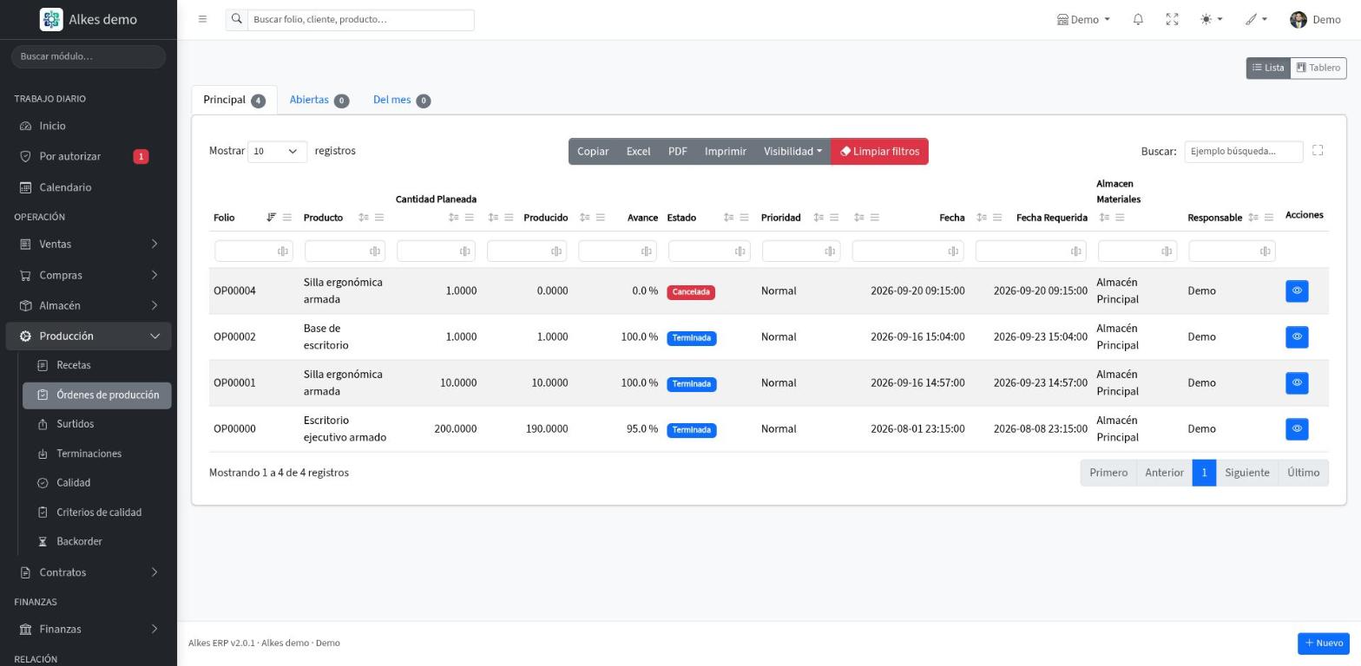Screen dimensions: 1361x666
Task: Focus the Buscar módulo sidebar search field
Action: 89,56
